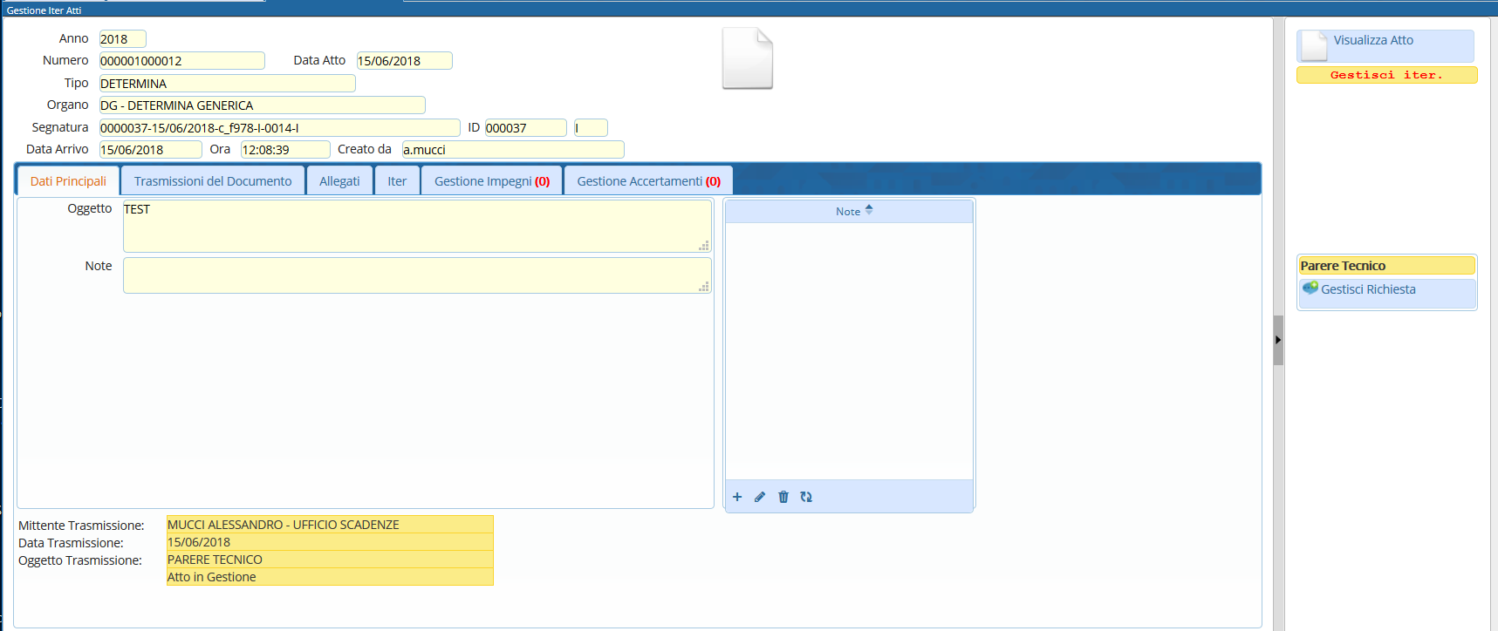
Task: Collapse right panel using splitter arrow
Action: (x=1278, y=340)
